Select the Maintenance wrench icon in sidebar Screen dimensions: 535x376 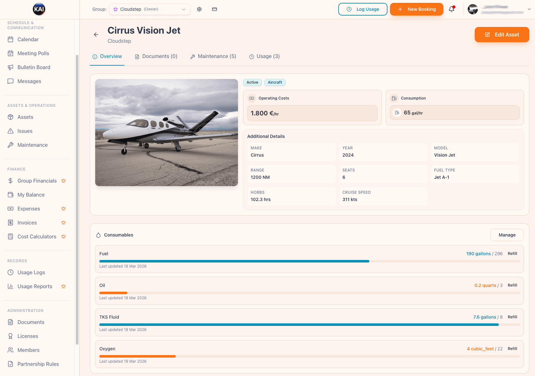click(x=10, y=145)
